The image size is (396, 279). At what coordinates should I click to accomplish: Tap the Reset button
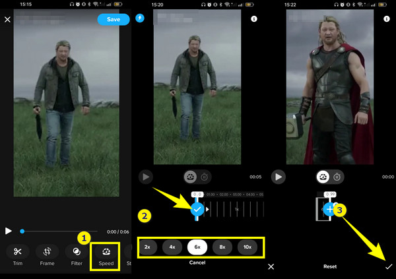(330, 266)
